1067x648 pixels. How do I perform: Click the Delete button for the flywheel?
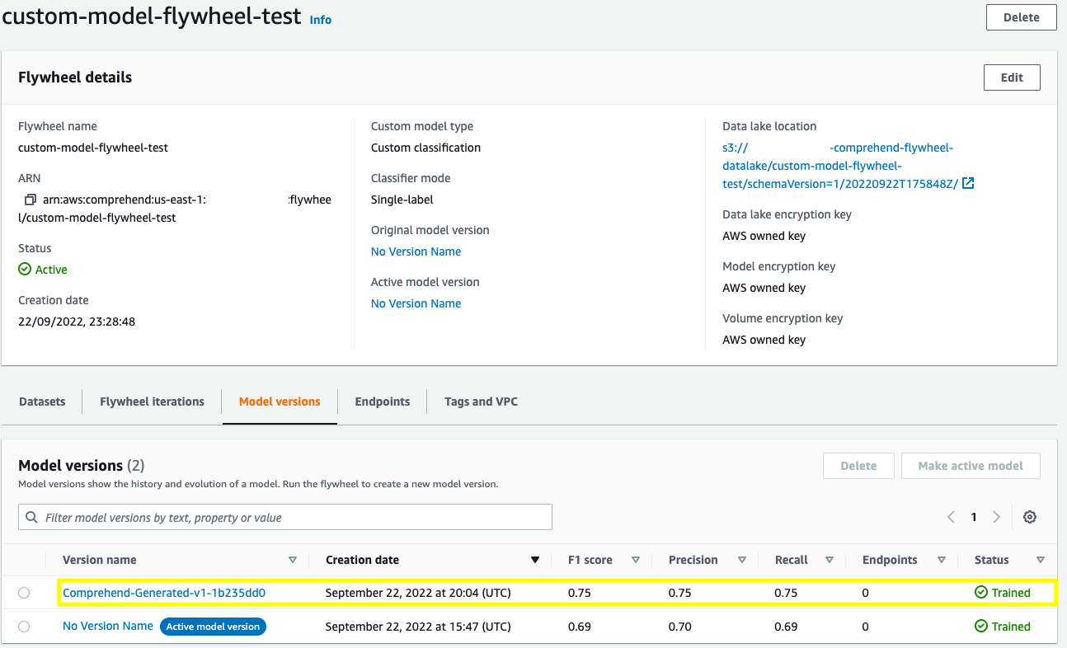[x=1022, y=17]
